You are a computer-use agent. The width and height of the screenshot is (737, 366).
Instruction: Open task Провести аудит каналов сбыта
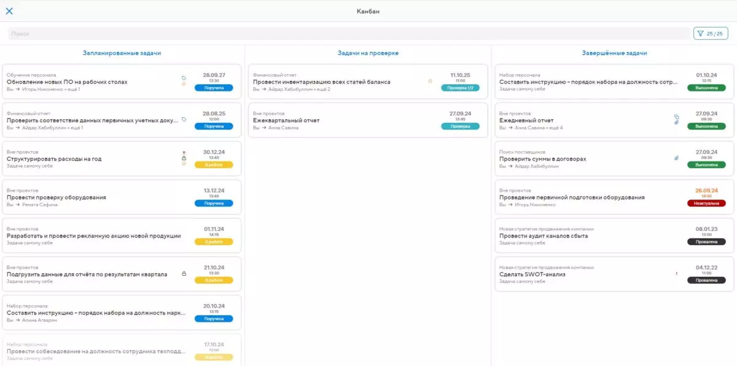[x=544, y=236]
